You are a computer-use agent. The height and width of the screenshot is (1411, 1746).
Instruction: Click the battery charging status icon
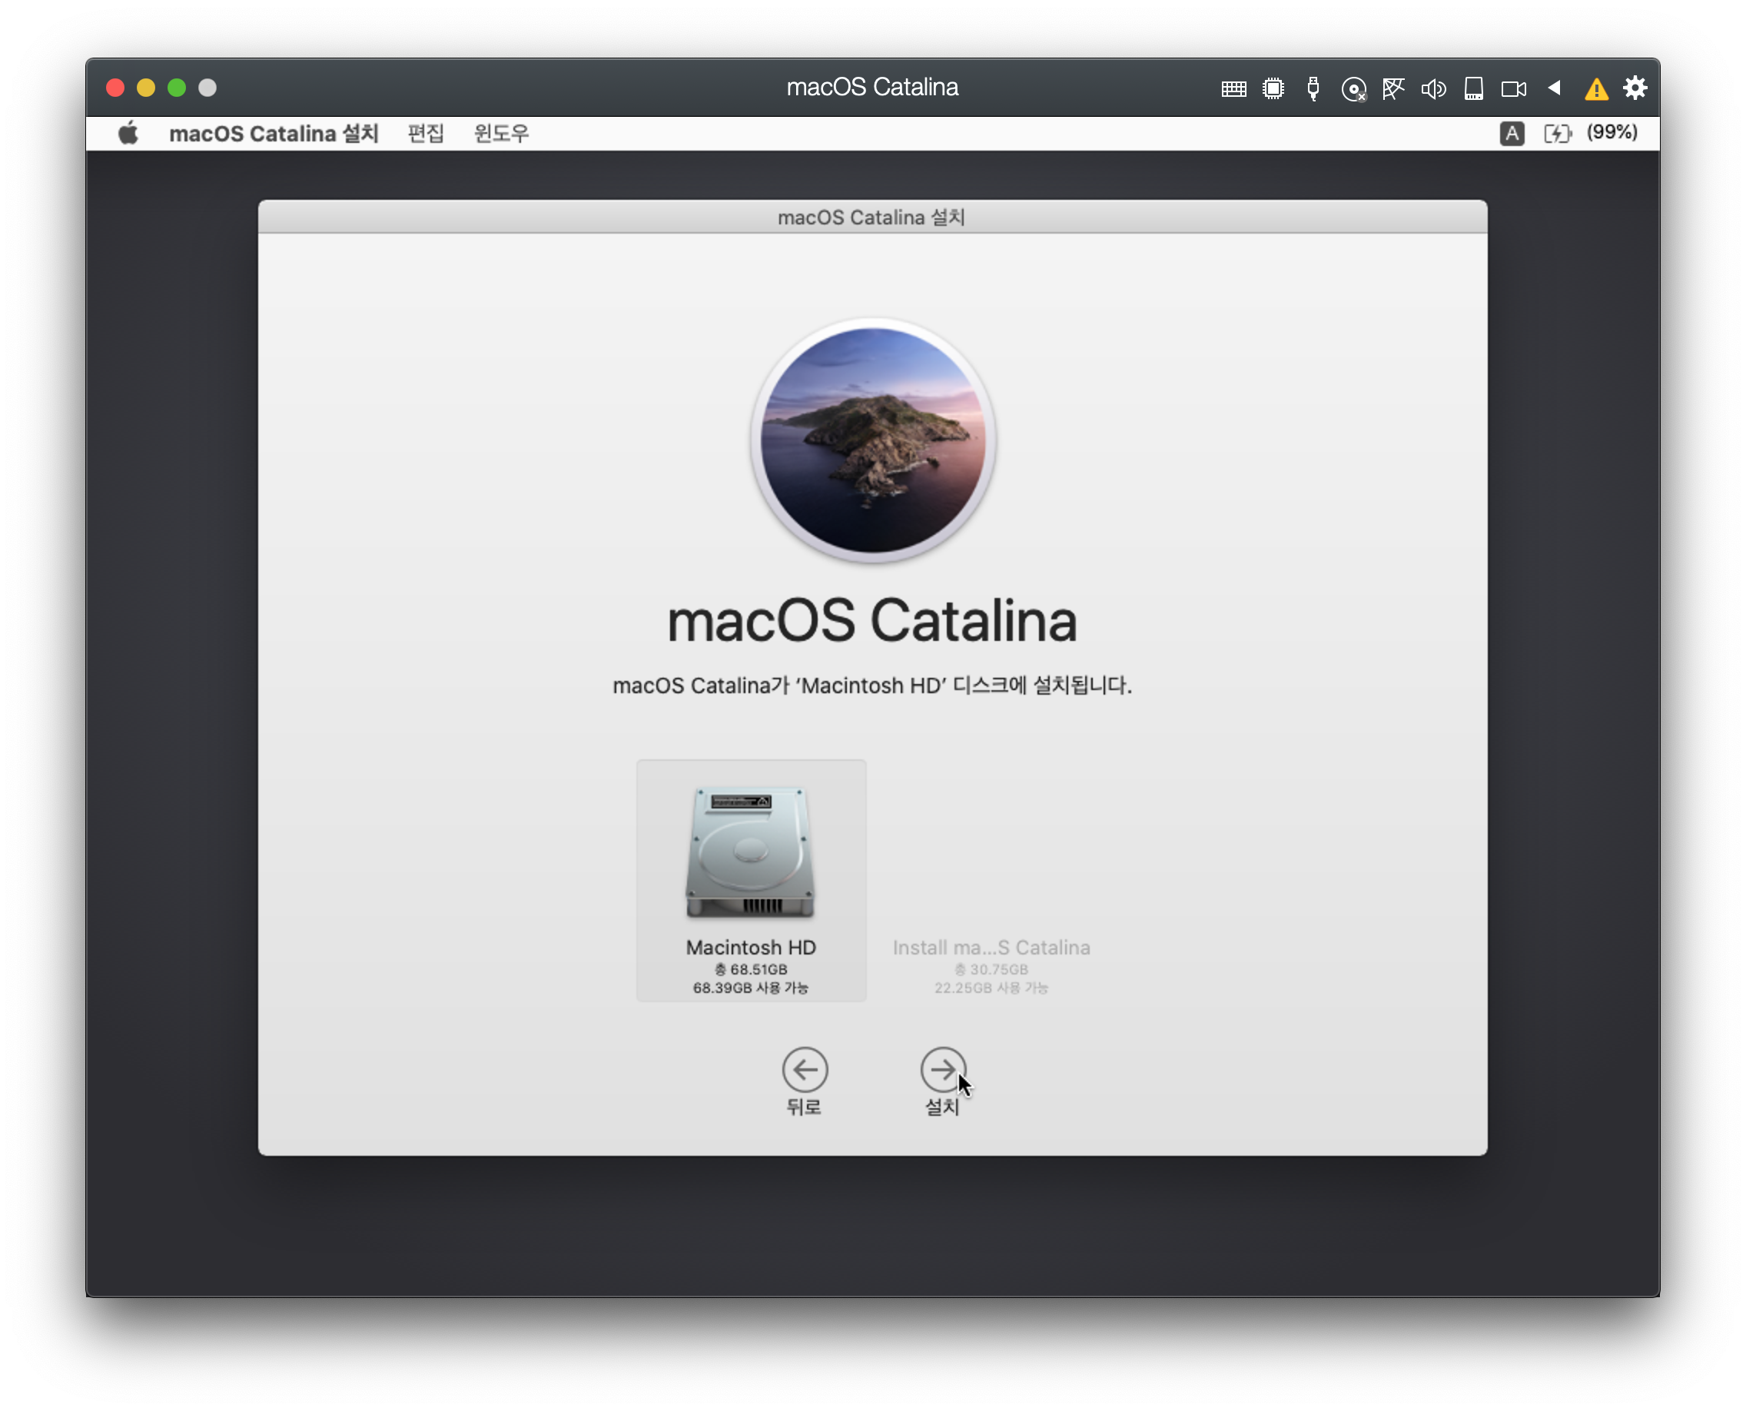click(x=1558, y=133)
